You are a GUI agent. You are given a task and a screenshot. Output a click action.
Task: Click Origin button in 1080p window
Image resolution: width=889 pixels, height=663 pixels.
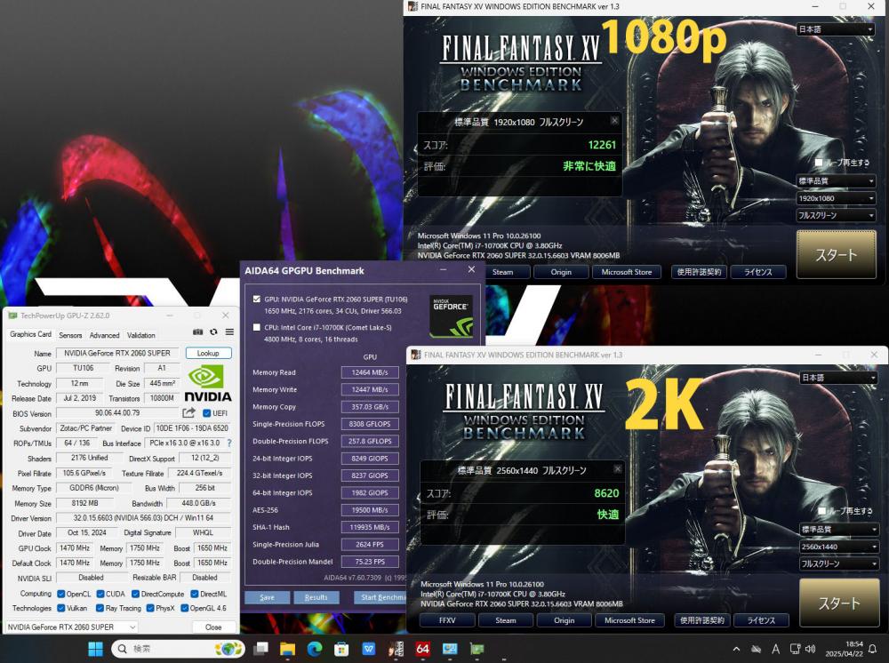pos(561,272)
